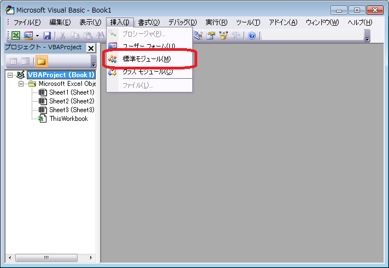Click the VBAProject node icon
The width and height of the screenshot is (389, 268).
[x=21, y=74]
